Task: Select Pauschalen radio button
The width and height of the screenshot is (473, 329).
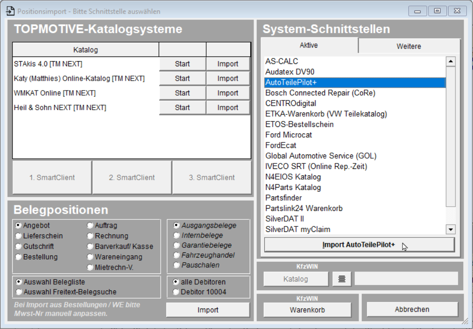Action: pyautogui.click(x=176, y=265)
